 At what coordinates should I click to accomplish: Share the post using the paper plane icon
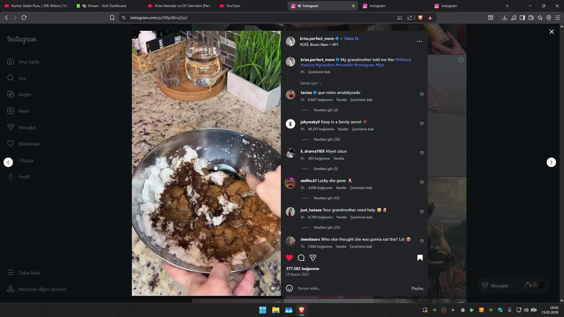313,258
